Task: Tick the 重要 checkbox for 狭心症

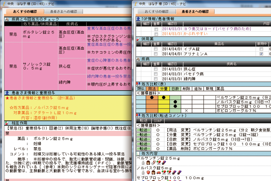Action: tap(156, 69)
